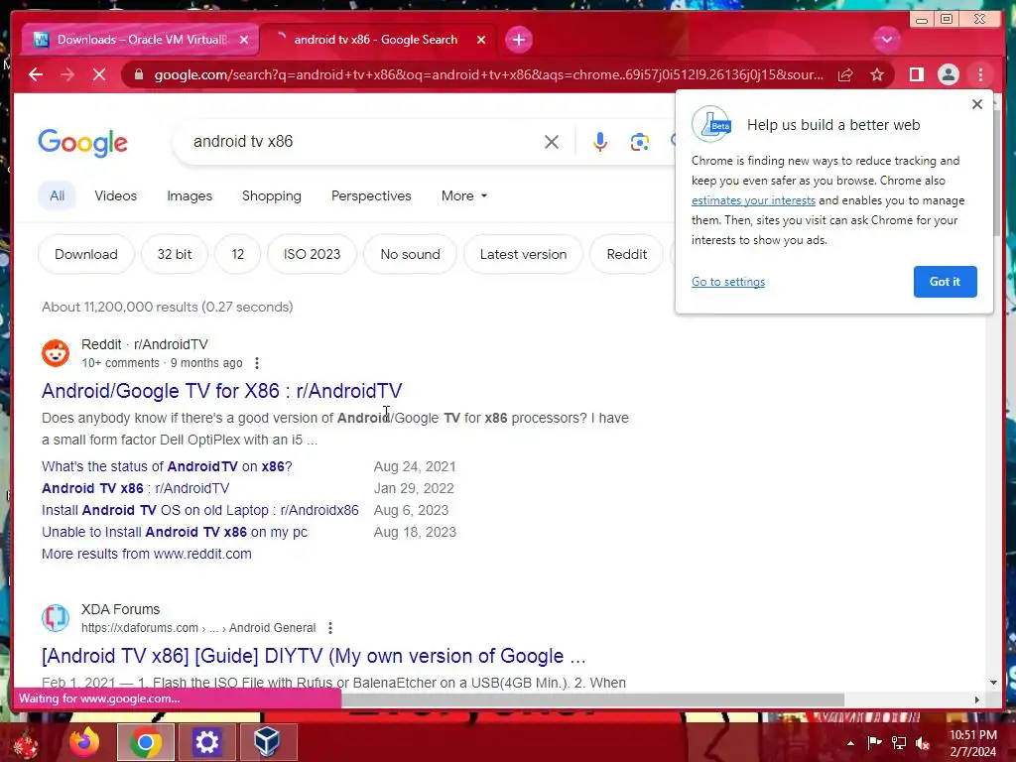
Task: Click the horizontal scrollbar right arrow
Action: coord(977,699)
